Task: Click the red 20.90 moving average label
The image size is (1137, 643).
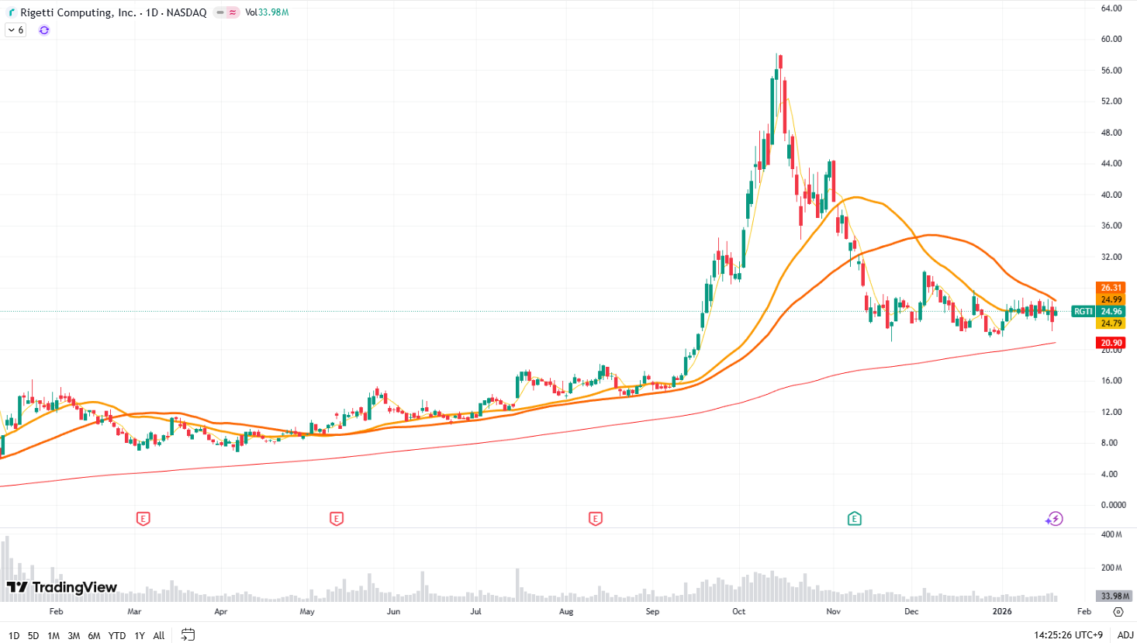Action: point(1111,343)
